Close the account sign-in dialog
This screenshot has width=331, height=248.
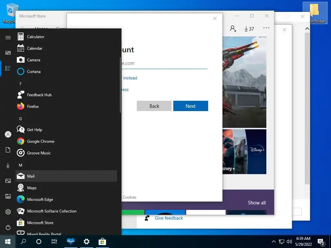pyautogui.click(x=215, y=18)
